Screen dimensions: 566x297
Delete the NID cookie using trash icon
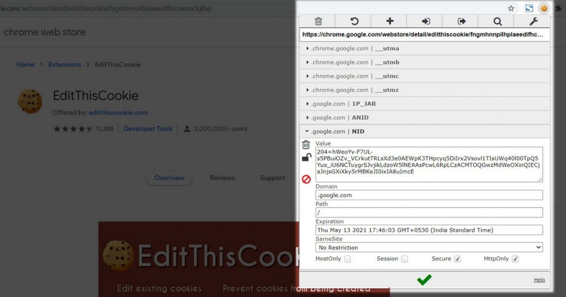[x=306, y=145]
